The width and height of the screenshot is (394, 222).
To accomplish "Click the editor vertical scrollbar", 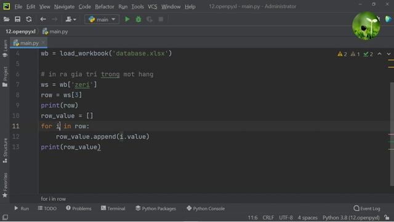I will coord(392,134).
